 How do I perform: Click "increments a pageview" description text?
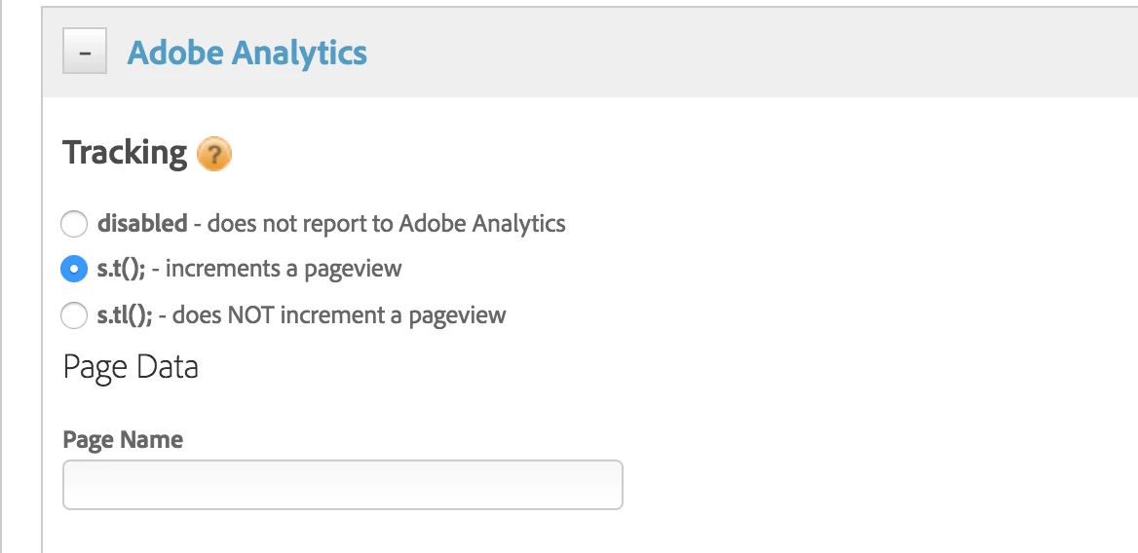284,269
